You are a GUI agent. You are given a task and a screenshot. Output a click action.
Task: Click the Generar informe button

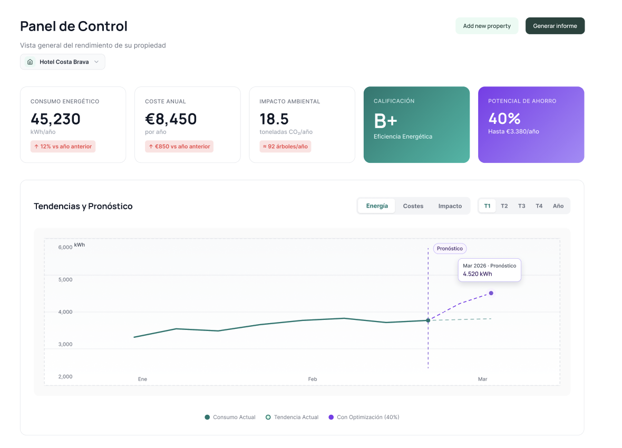coord(555,26)
